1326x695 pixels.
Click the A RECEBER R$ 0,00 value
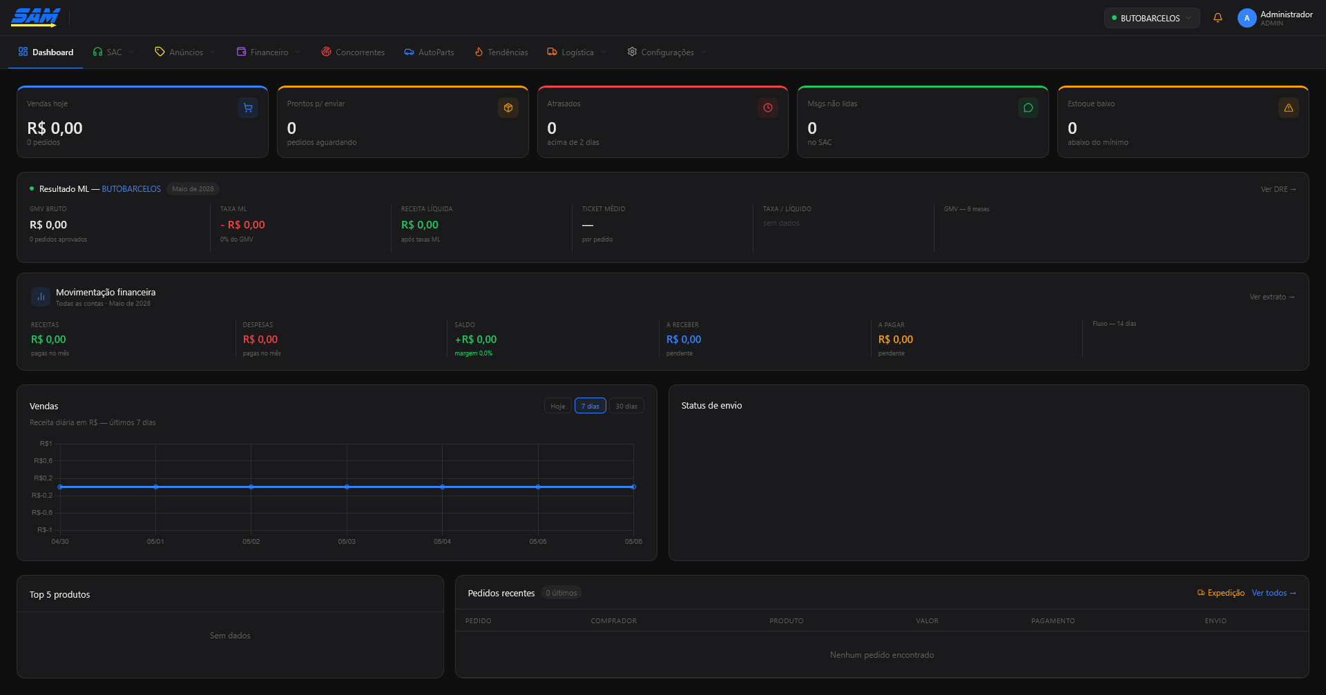click(684, 340)
